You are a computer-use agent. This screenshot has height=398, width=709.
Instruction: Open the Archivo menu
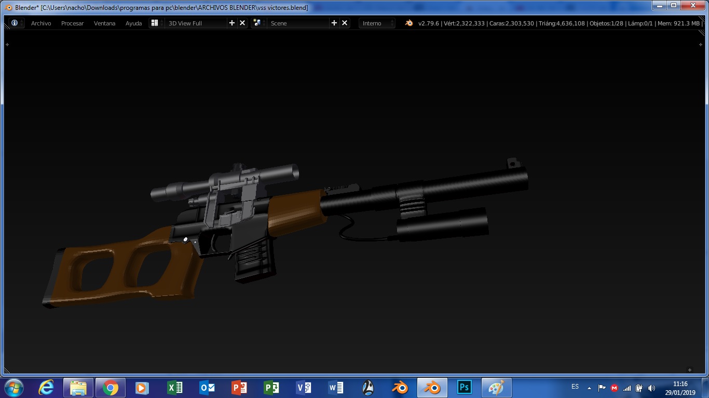click(x=41, y=23)
